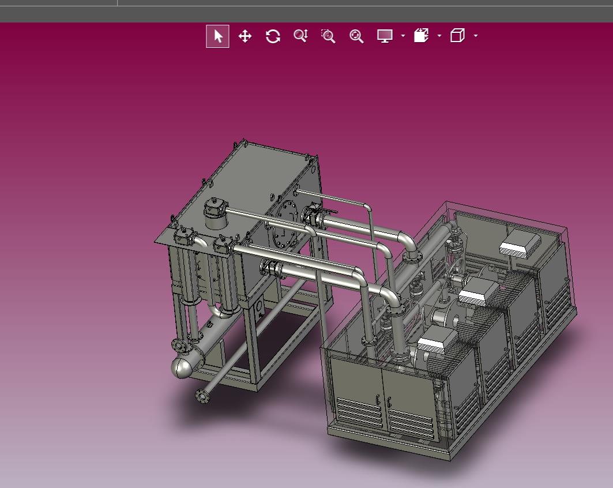Expand the view orientation dropdown arrow
The height and width of the screenshot is (488, 613).
(476, 36)
